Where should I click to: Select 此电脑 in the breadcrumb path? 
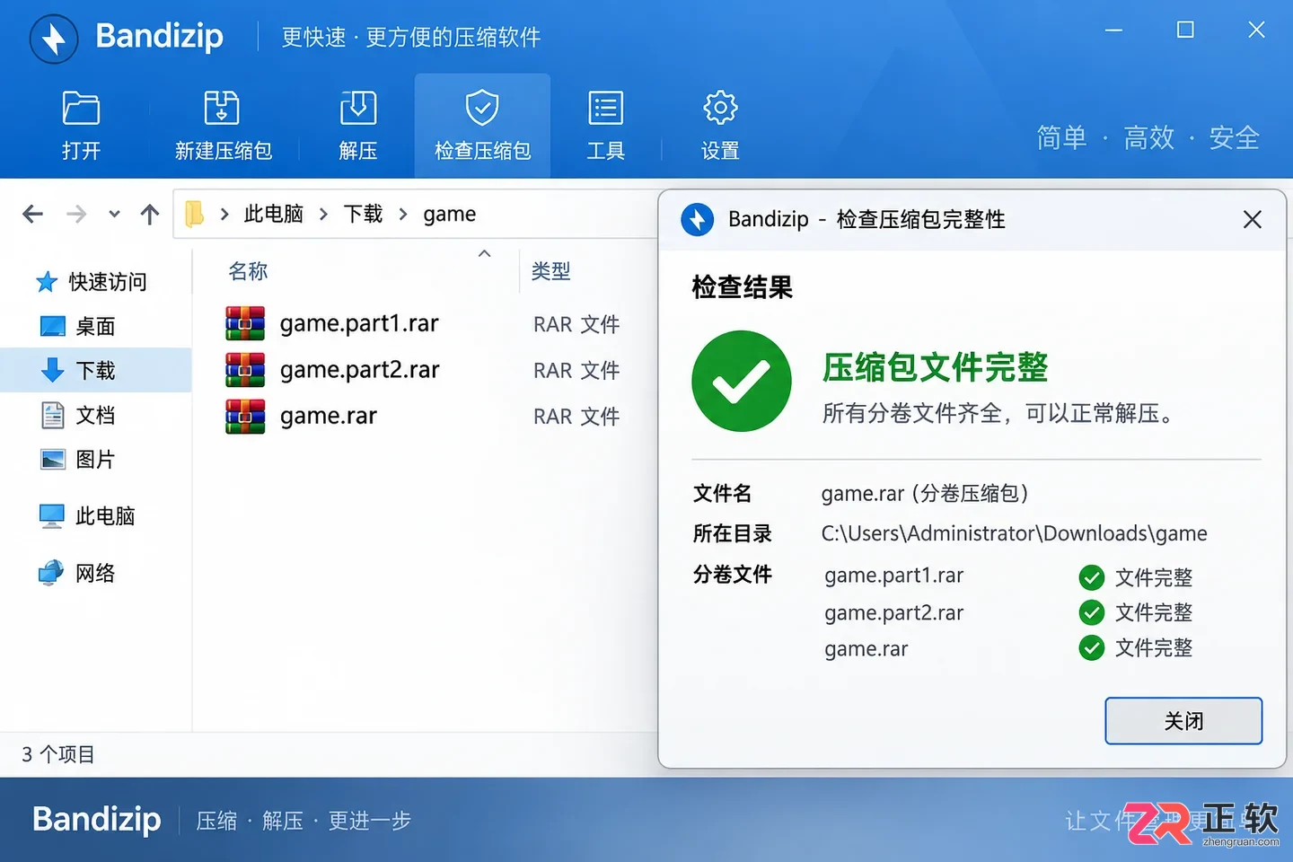[274, 214]
